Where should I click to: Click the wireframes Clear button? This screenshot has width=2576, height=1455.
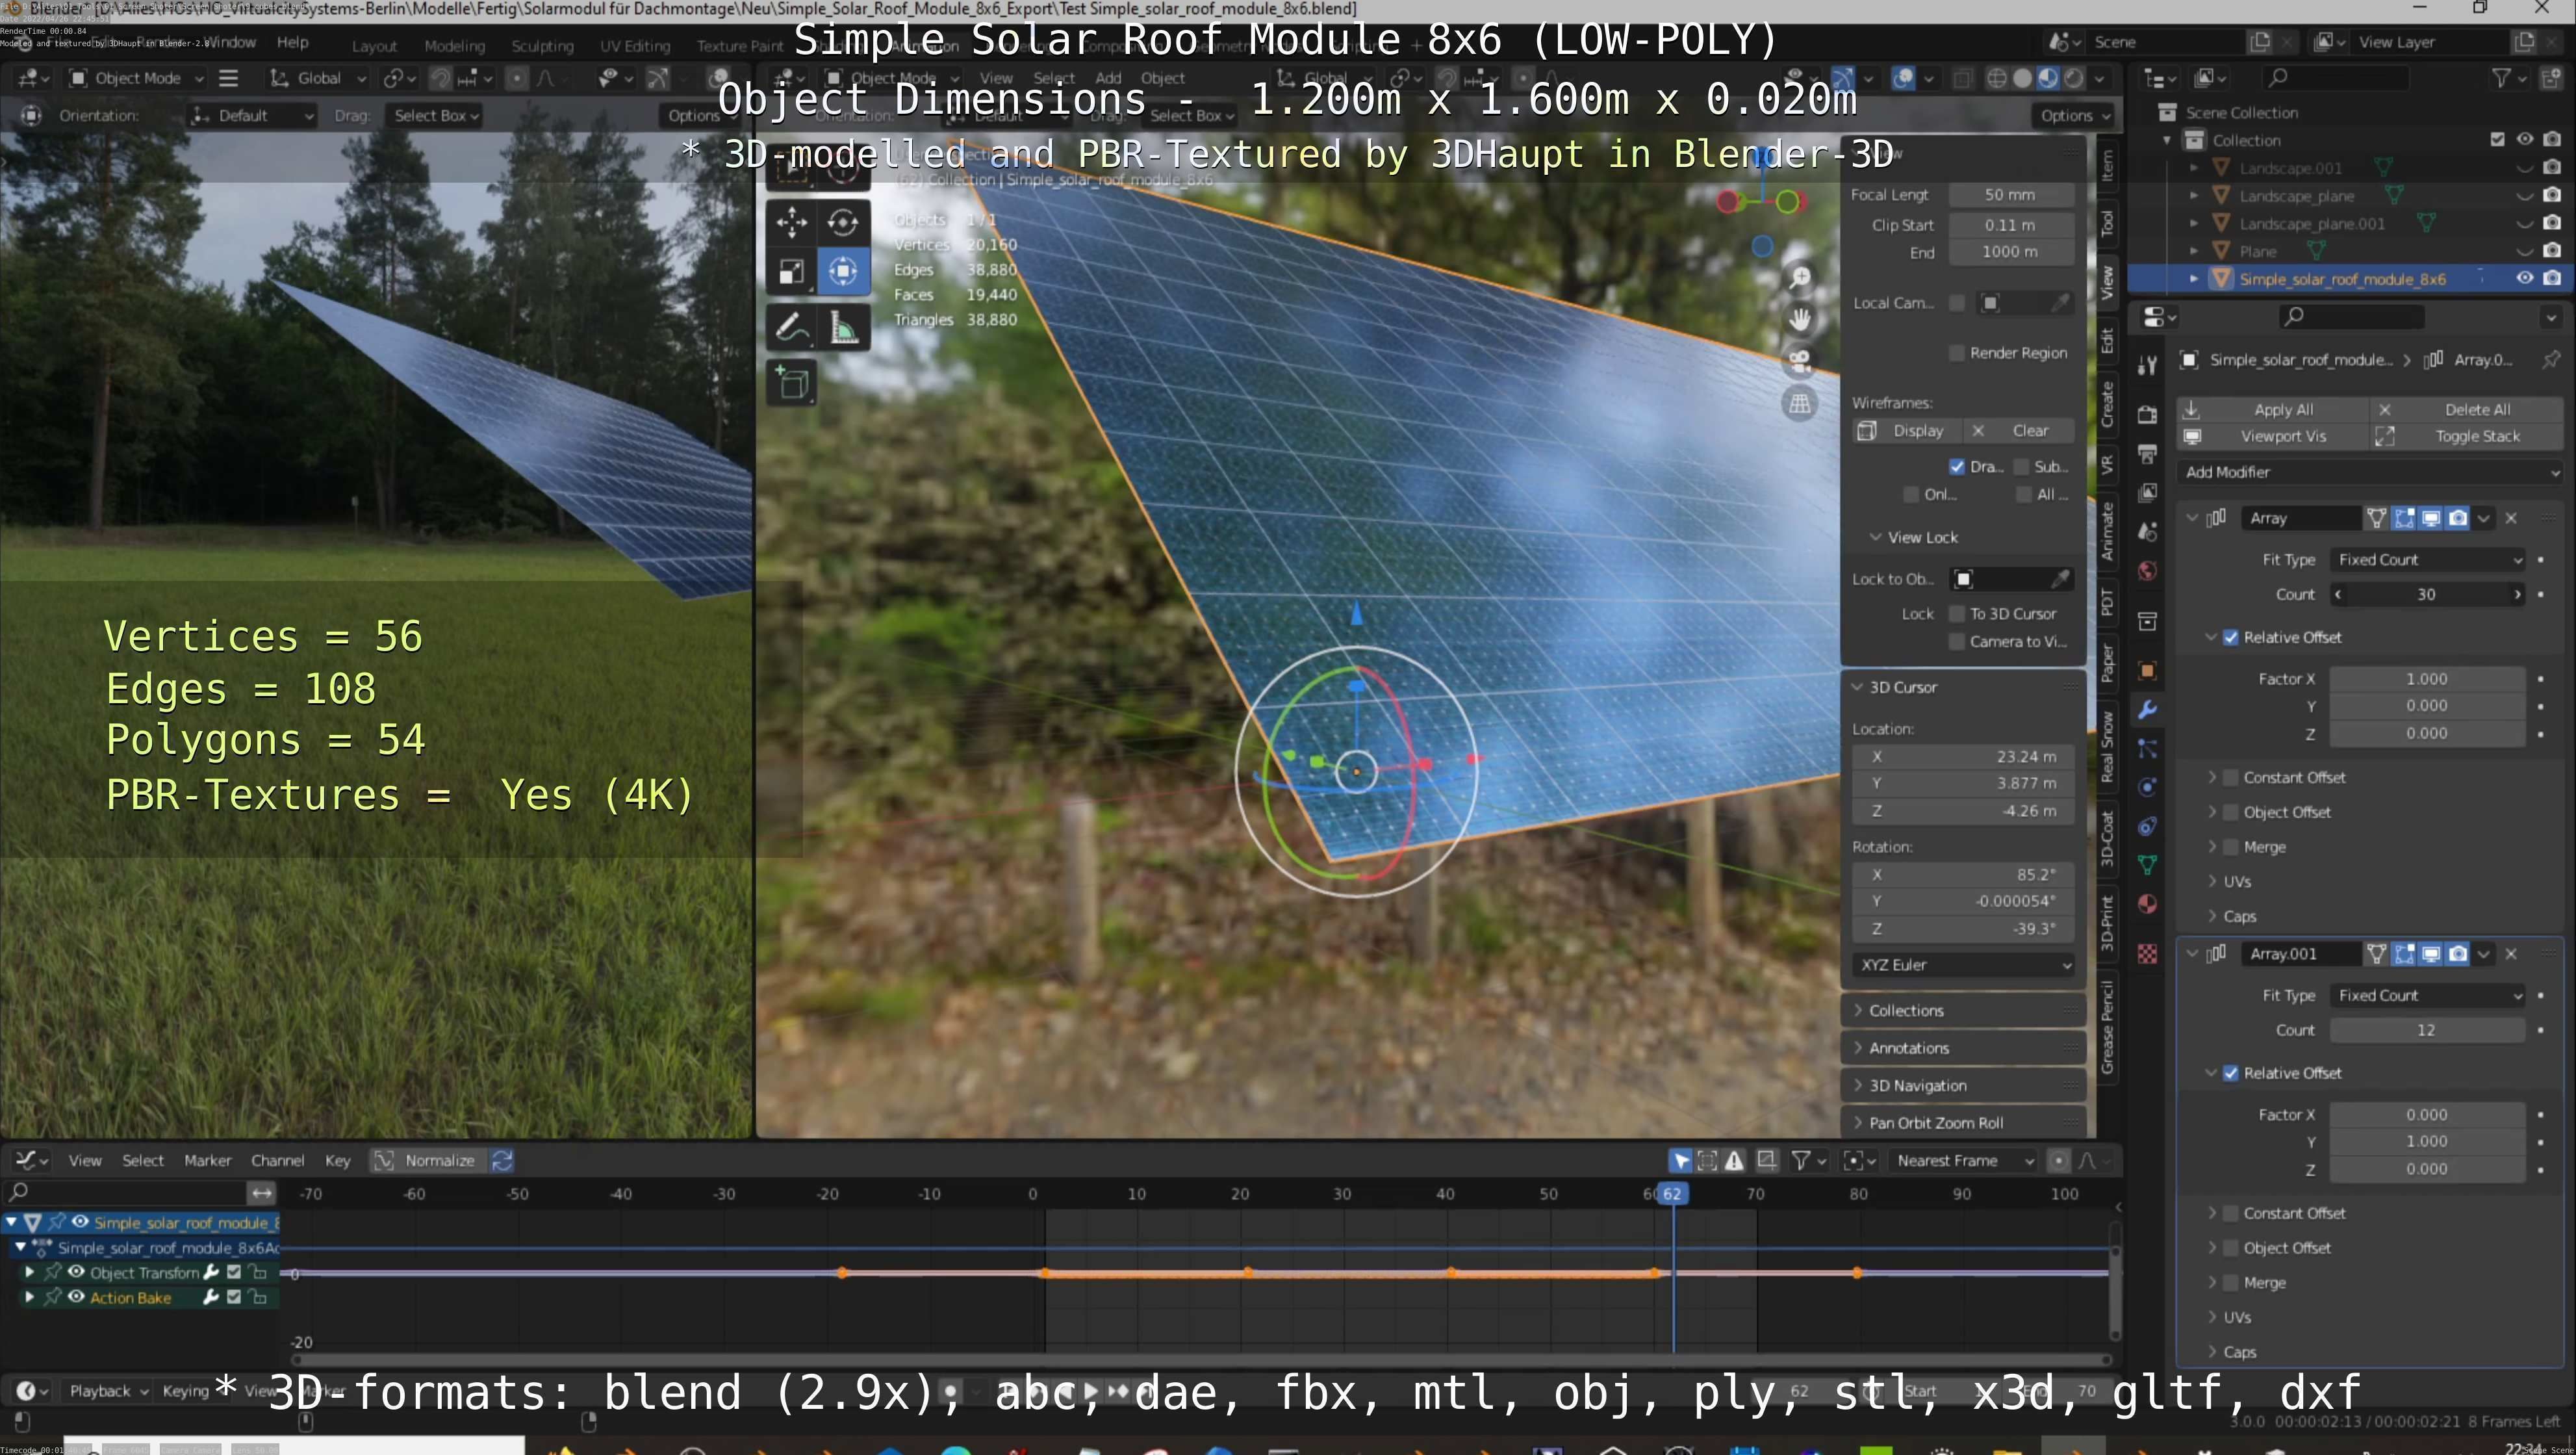click(2021, 431)
